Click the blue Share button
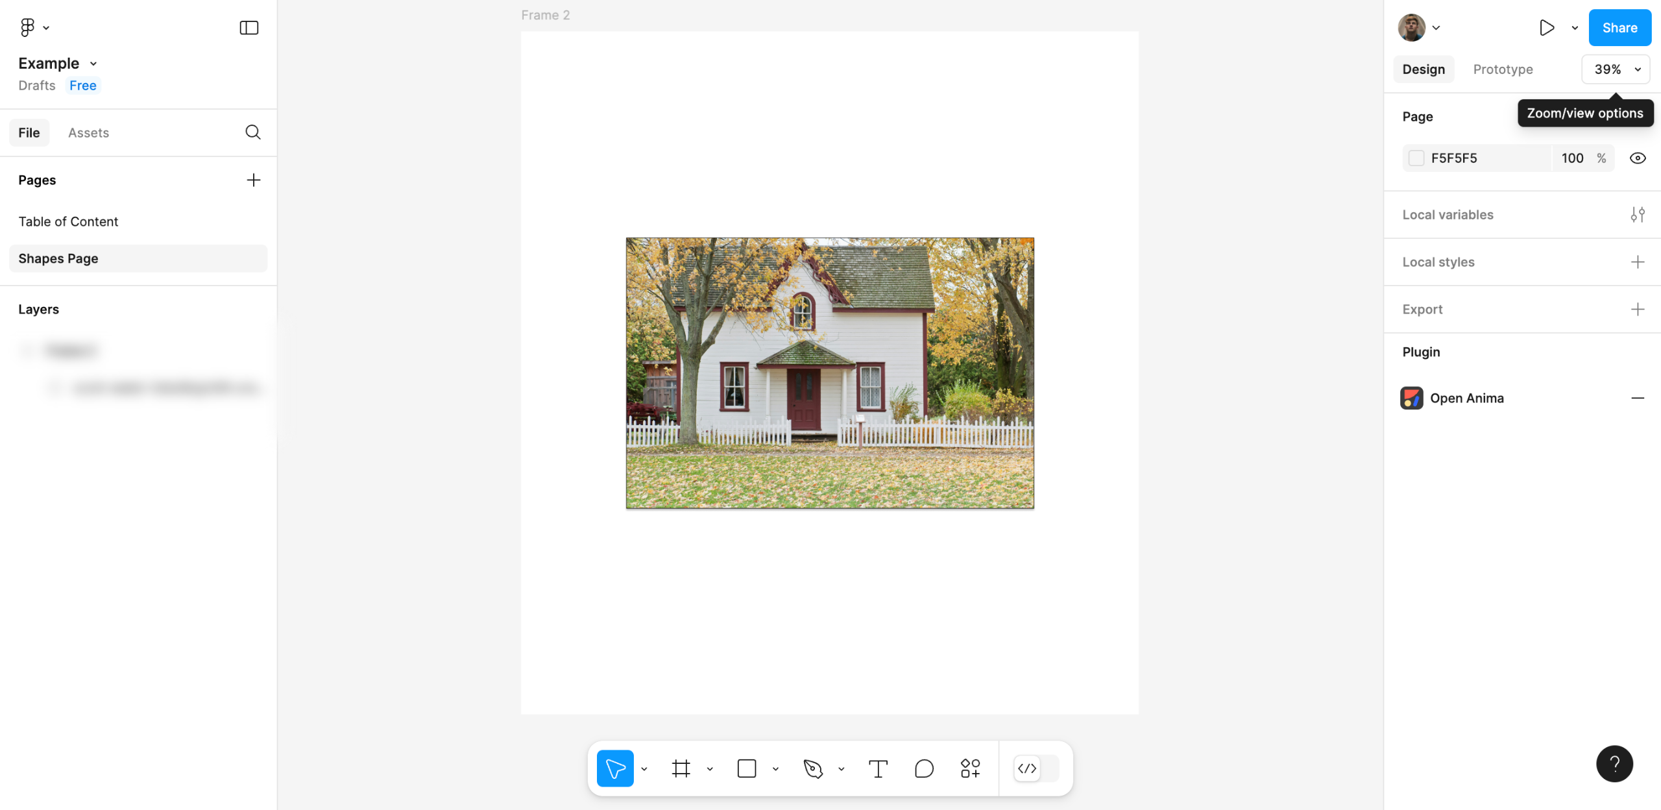1661x810 pixels. [1619, 27]
